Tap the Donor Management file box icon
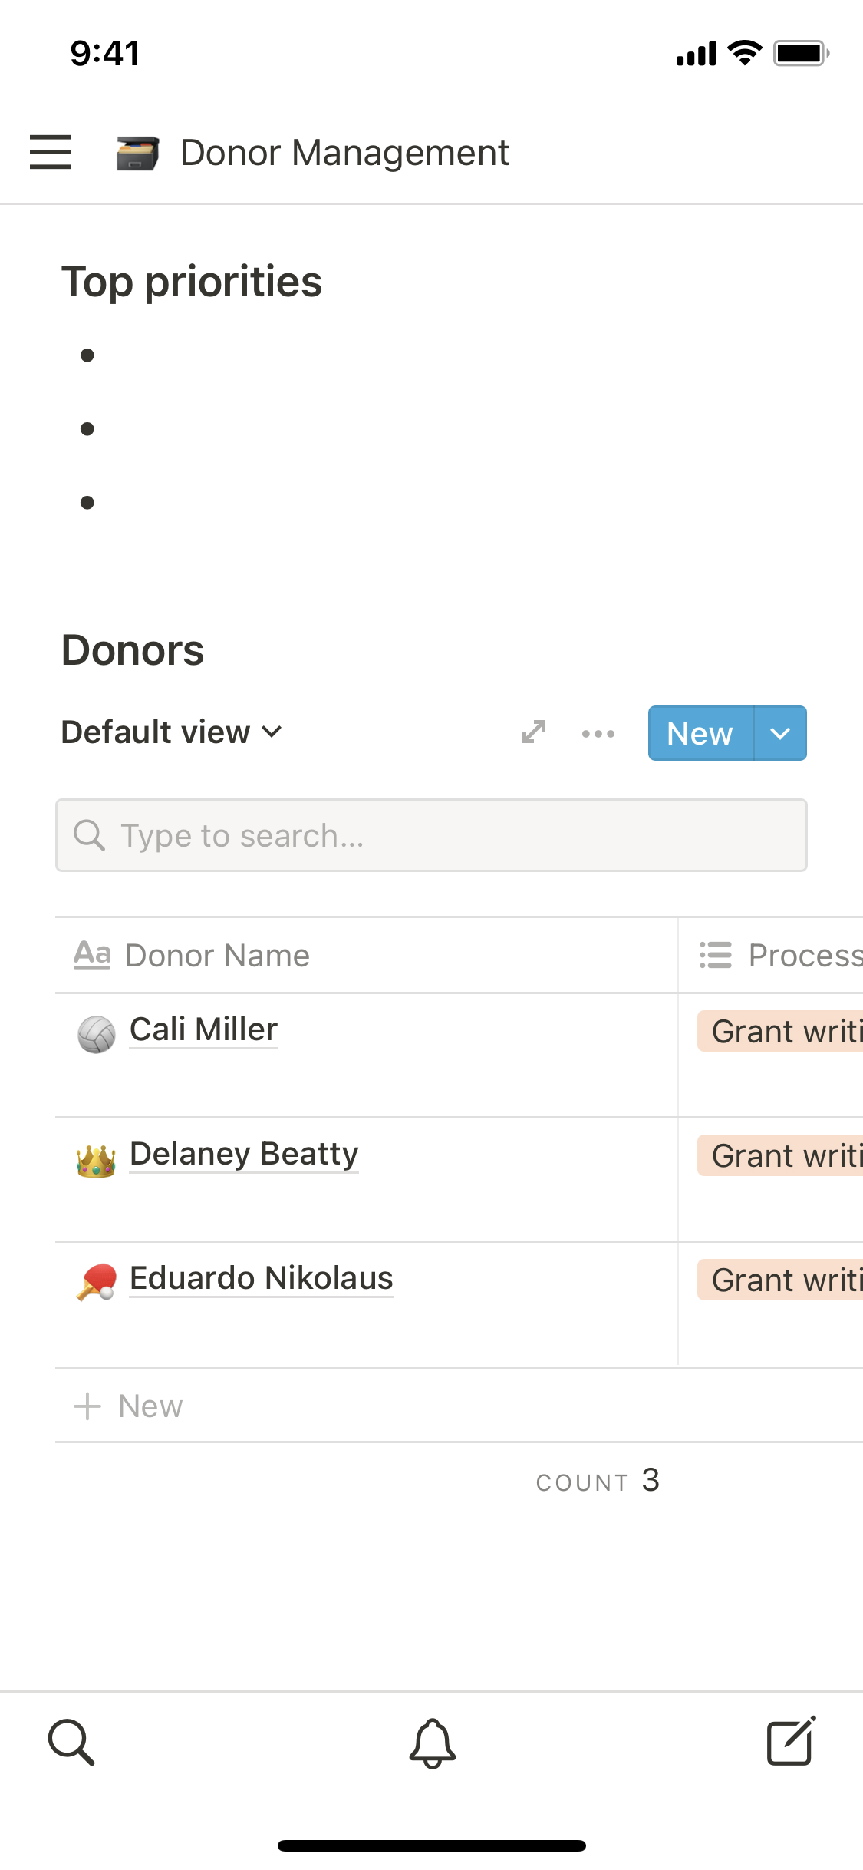Viewport: 863px width, 1870px height. click(x=137, y=153)
